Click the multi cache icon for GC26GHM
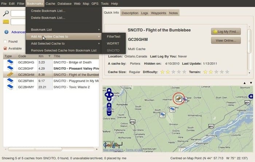Screen dimensions: 255x162 click(x=10, y=75)
